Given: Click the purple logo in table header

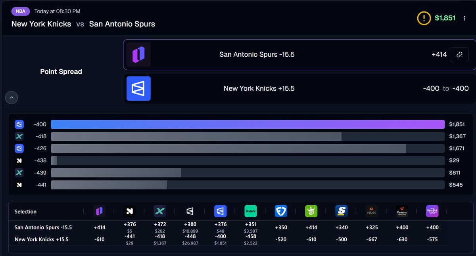Looking at the screenshot, I should click(x=99, y=211).
